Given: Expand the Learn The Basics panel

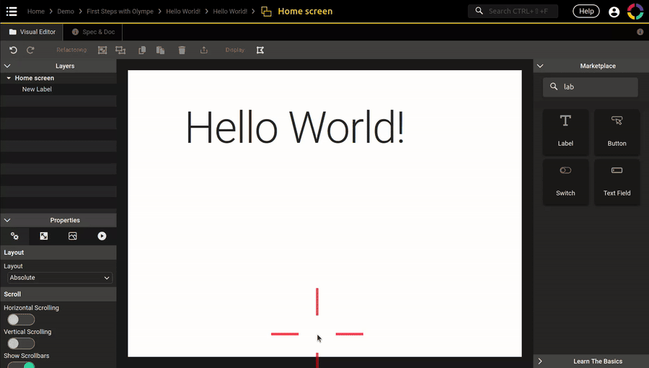Looking at the screenshot, I should click(591, 361).
